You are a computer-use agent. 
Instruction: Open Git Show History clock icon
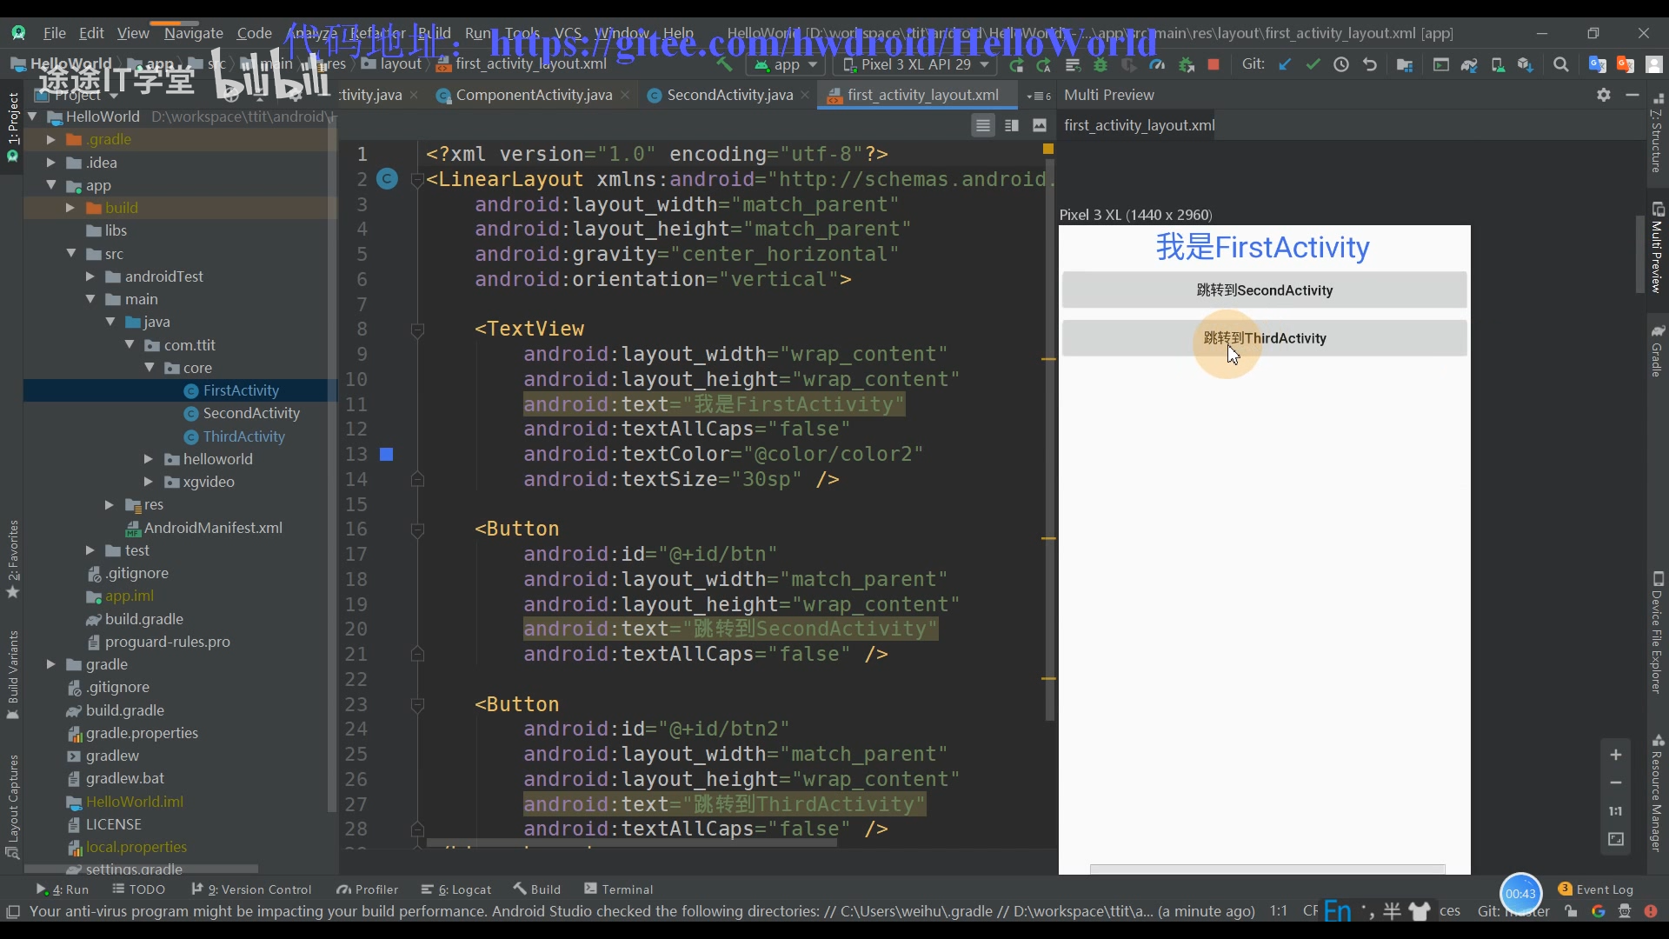pyautogui.click(x=1341, y=64)
